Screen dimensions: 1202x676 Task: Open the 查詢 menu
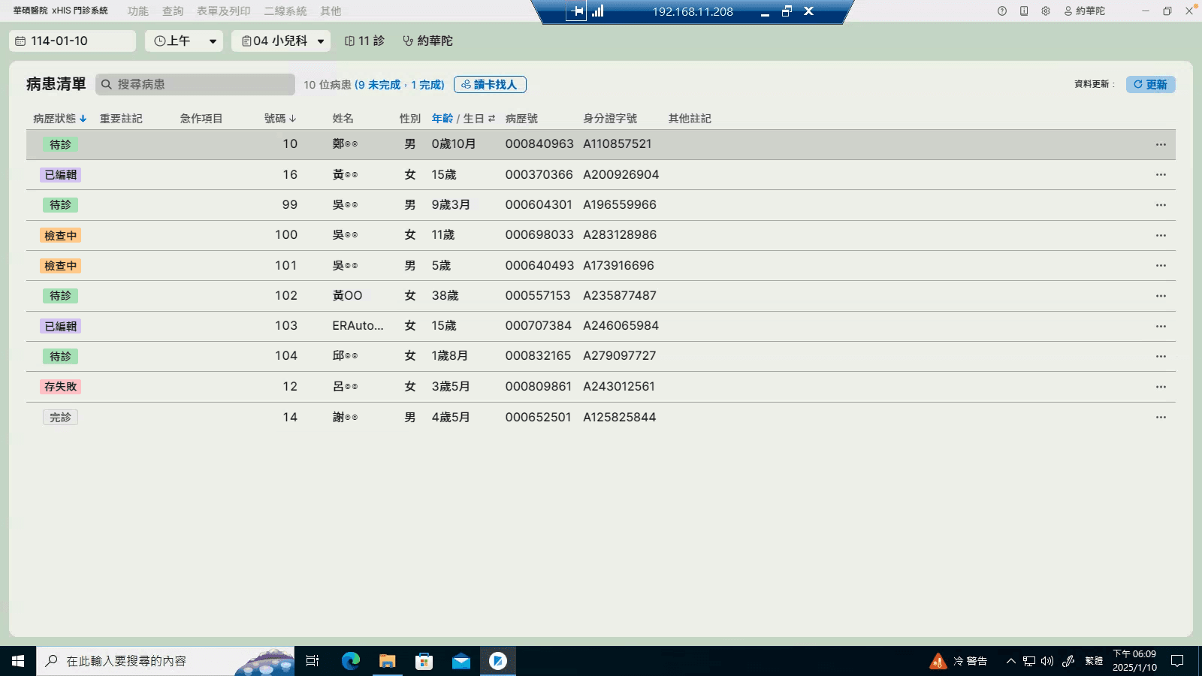173,11
